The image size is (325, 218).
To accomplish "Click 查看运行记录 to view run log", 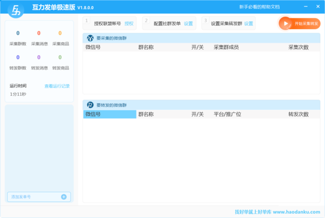I will click(57, 86).
